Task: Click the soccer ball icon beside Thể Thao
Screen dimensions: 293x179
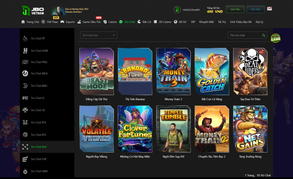Action: pos(43,22)
